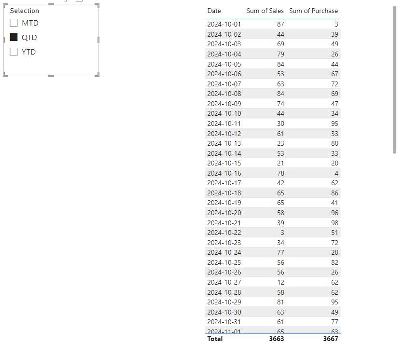
Task: Select the 2024-10-22 date cell
Action: 224,233
